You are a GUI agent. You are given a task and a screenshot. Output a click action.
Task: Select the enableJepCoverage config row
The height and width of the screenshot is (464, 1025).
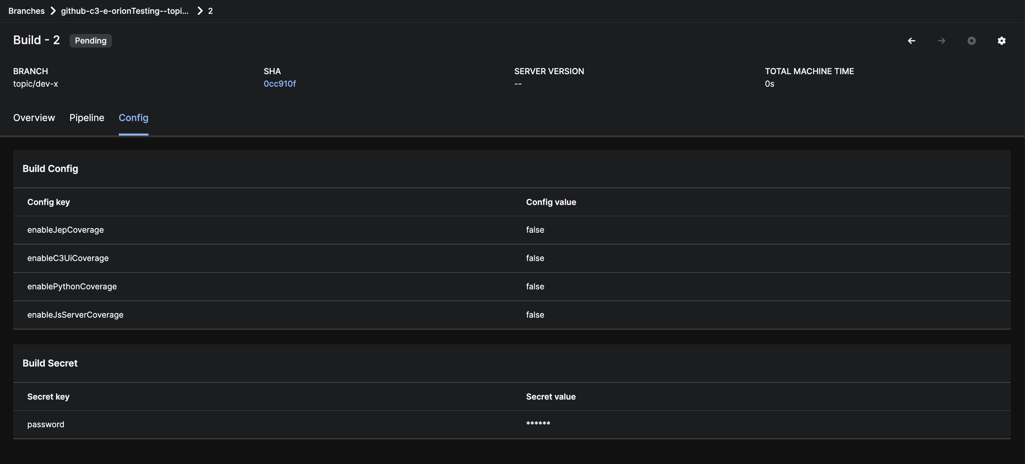[x=65, y=230]
